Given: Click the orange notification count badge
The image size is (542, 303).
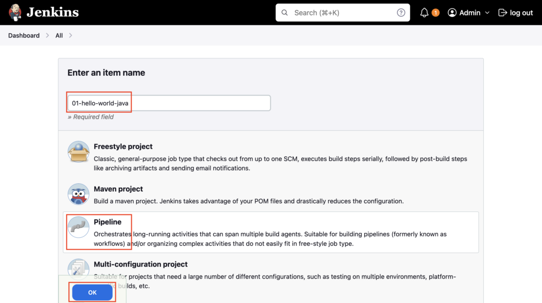Looking at the screenshot, I should pos(436,13).
